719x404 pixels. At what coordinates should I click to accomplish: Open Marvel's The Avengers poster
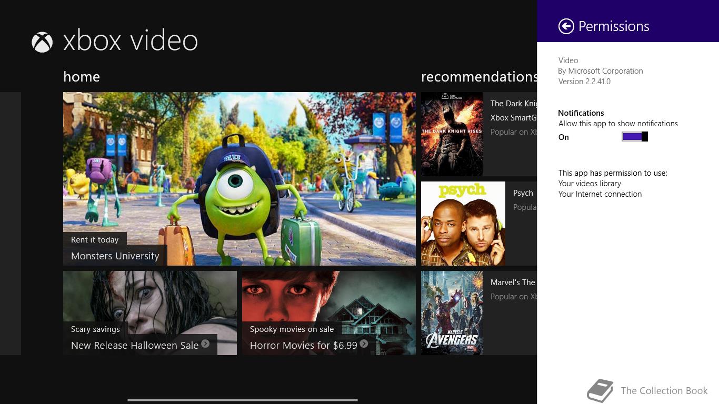pyautogui.click(x=452, y=313)
